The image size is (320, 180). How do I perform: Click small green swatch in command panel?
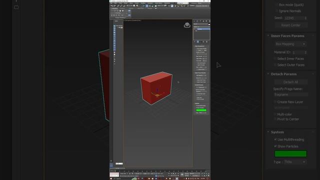pyautogui.click(x=201, y=110)
